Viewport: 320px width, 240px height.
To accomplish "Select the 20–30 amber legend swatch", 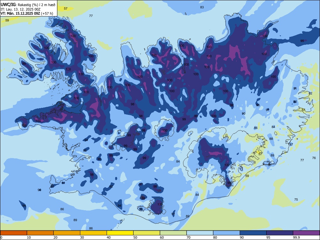I will click(x=67, y=233).
